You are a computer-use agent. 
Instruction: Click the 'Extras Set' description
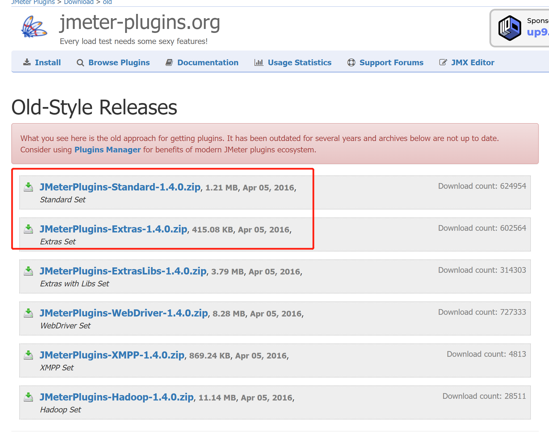[x=58, y=242]
